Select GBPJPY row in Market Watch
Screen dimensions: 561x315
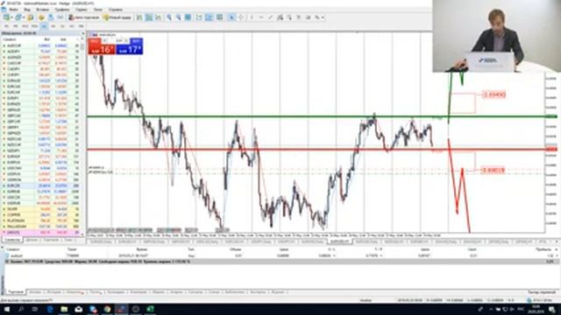41,128
